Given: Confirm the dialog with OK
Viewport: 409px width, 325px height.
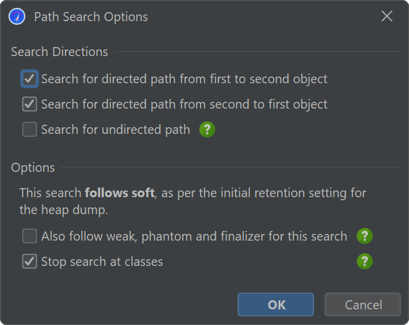Looking at the screenshot, I should [275, 304].
